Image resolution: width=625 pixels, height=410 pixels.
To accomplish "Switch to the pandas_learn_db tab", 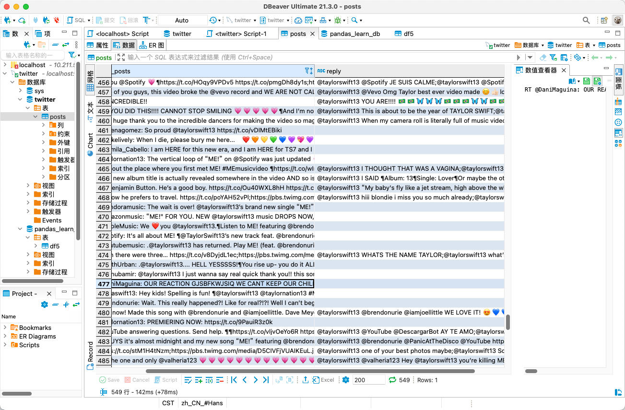I will coord(354,34).
